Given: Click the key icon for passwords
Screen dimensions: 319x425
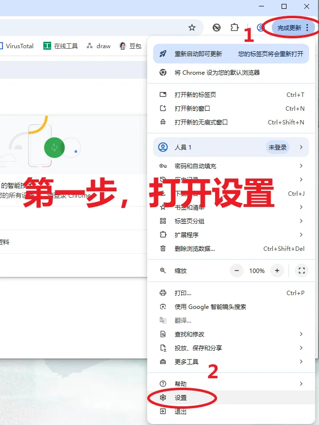Looking at the screenshot, I should tap(163, 166).
